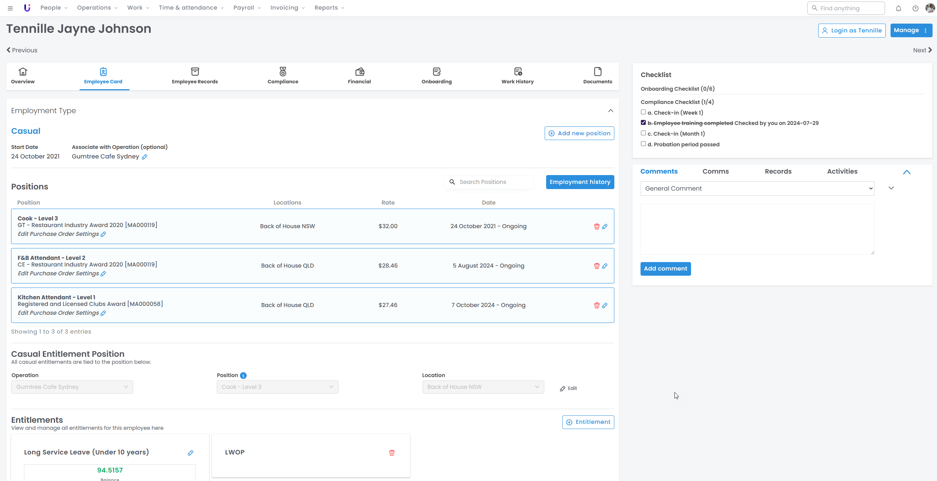Edit Long Service Leave entitlement pencil icon
This screenshot has height=481, width=937.
(190, 453)
